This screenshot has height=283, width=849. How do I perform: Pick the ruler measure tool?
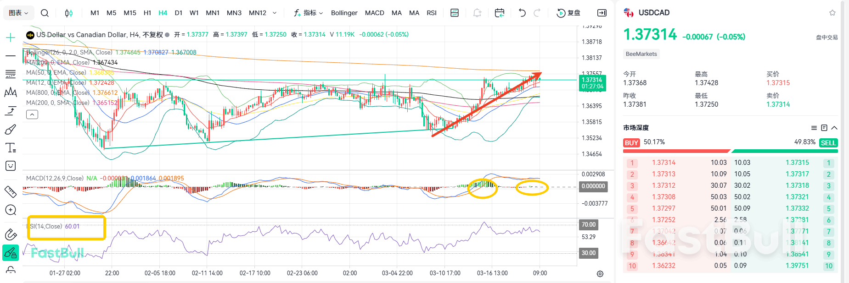11,191
